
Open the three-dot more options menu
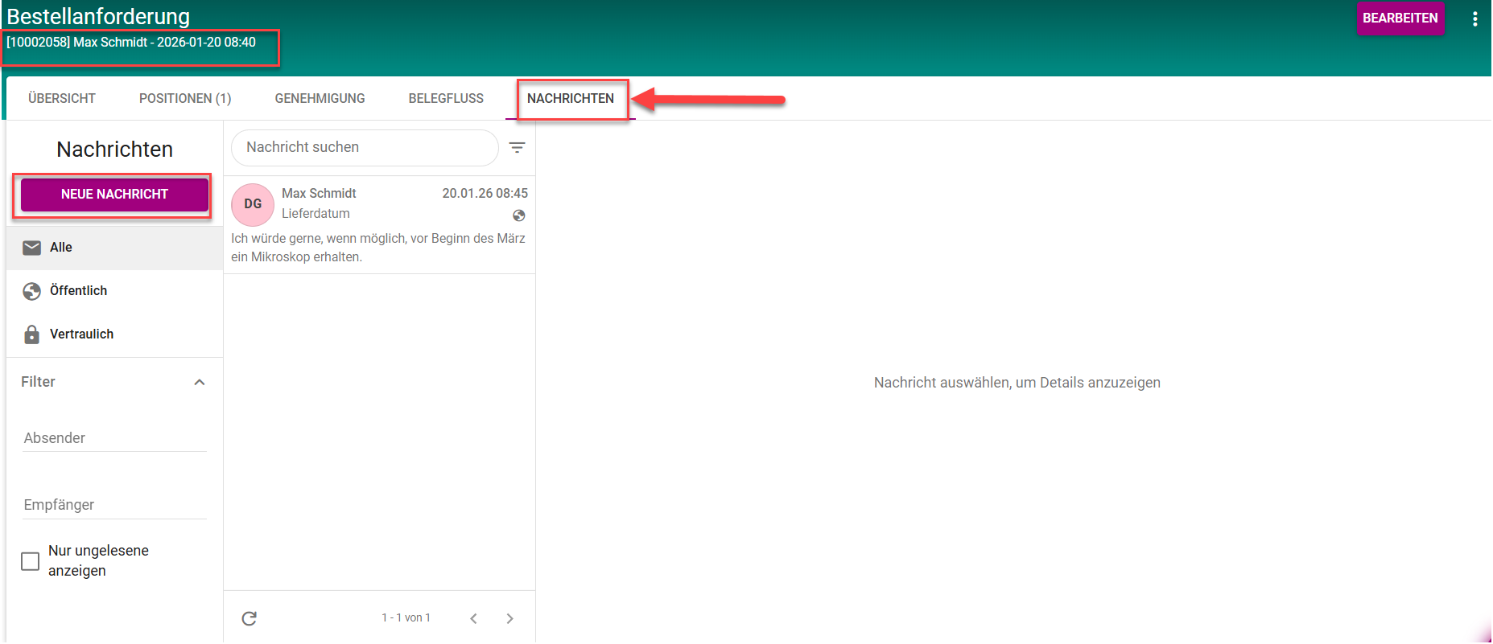[x=1474, y=19]
